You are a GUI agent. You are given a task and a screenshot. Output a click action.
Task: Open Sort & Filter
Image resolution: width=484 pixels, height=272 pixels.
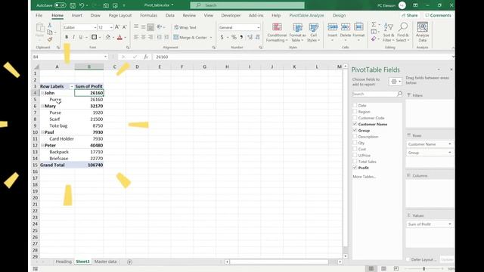coord(388,32)
